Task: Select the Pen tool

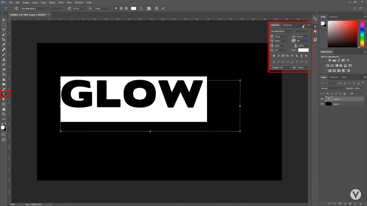Action: coord(4,89)
